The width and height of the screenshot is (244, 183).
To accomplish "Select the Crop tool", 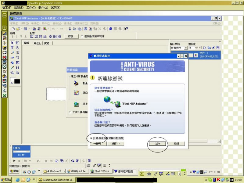I will click(x=17, y=63).
